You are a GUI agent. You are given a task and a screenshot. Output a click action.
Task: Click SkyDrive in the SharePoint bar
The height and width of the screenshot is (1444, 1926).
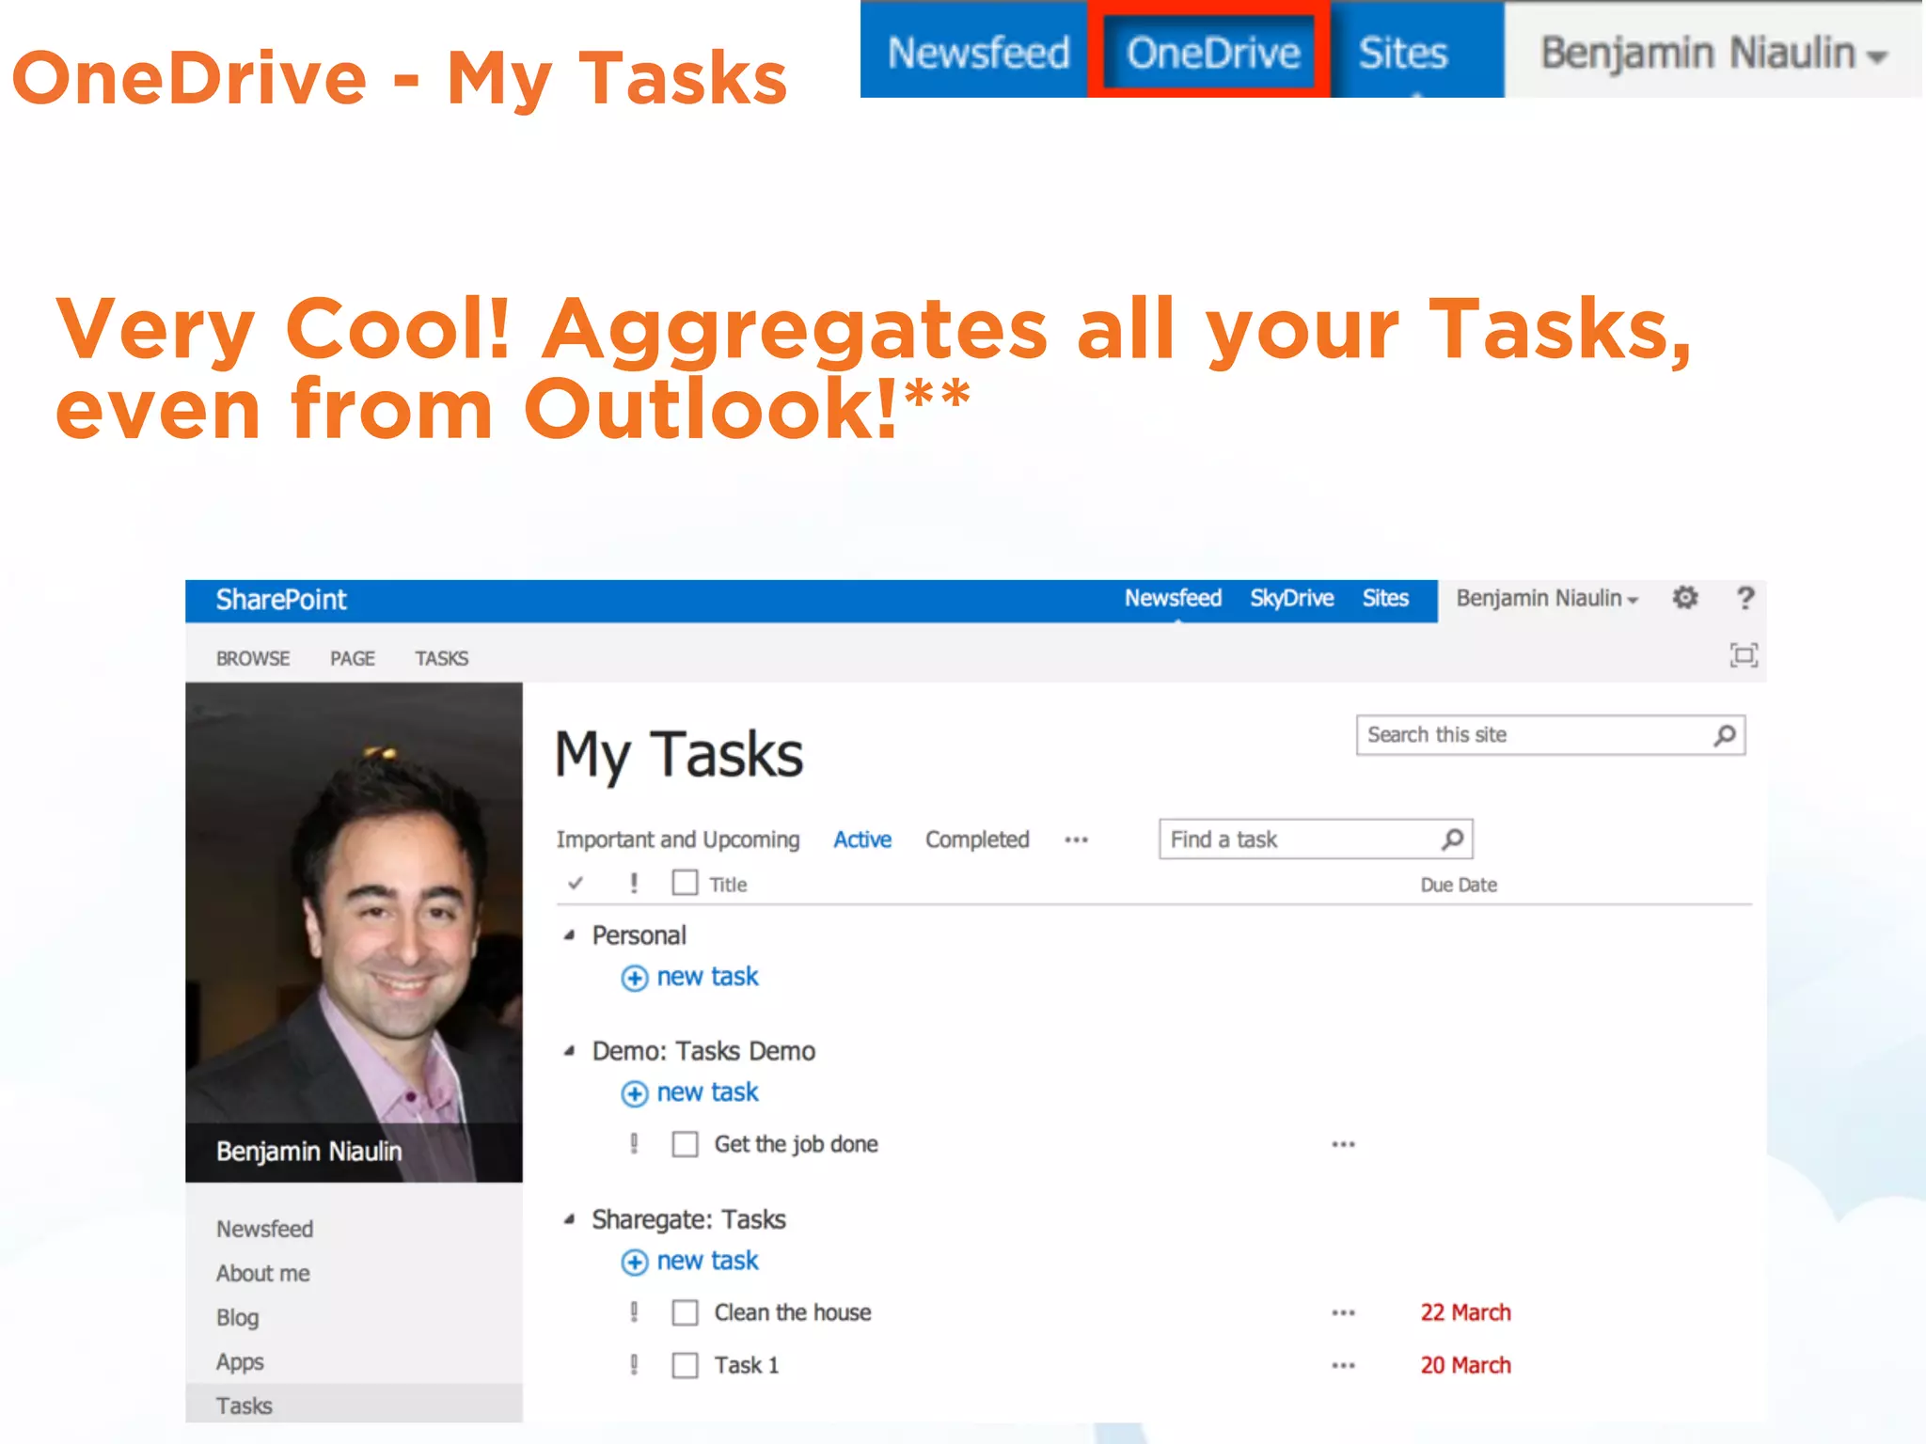click(1291, 598)
